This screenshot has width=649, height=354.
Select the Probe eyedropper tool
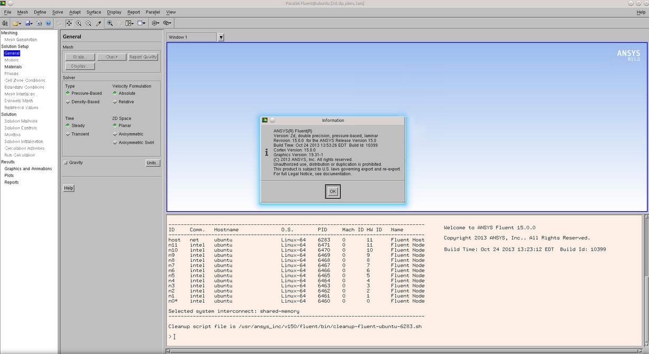click(x=98, y=23)
